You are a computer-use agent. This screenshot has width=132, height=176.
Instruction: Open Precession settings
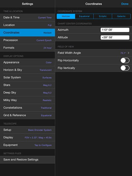pyautogui.click(x=27, y=40)
